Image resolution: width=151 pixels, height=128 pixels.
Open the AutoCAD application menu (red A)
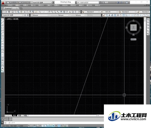(x=3, y=3)
